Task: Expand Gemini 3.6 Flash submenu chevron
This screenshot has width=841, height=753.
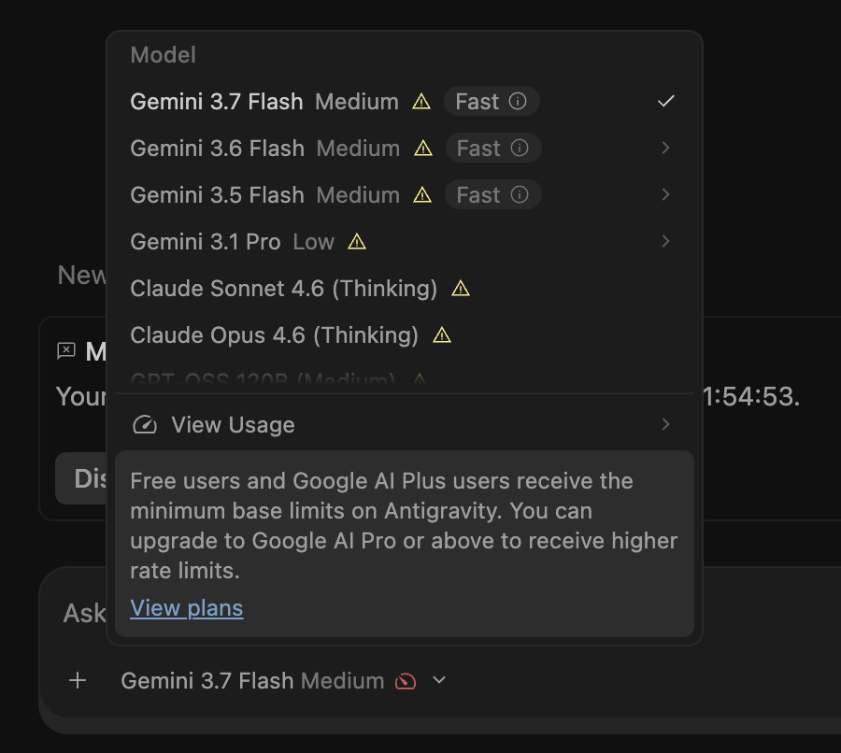Action: pos(665,148)
